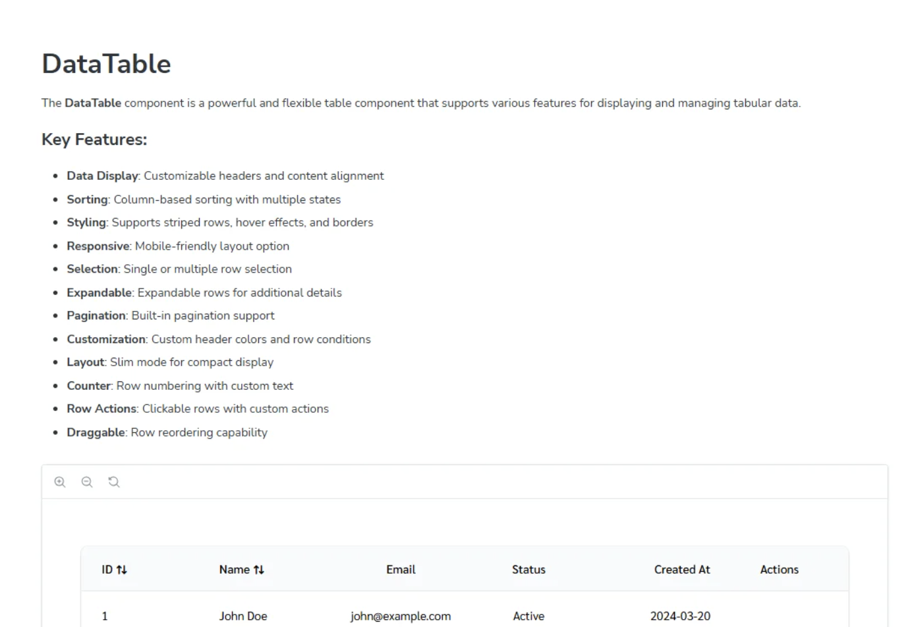
Task: Click the Actions column header
Action: 779,570
